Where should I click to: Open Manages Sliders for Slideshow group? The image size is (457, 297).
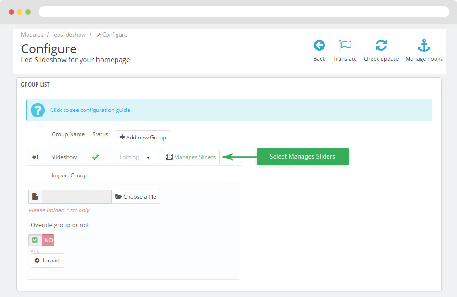click(191, 157)
